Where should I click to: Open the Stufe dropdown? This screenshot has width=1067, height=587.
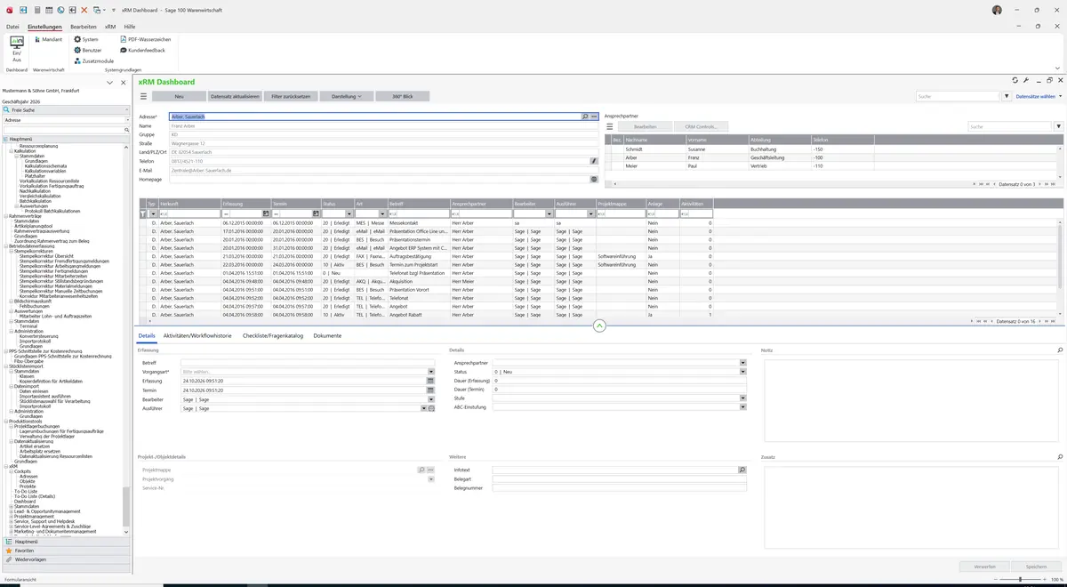click(742, 398)
